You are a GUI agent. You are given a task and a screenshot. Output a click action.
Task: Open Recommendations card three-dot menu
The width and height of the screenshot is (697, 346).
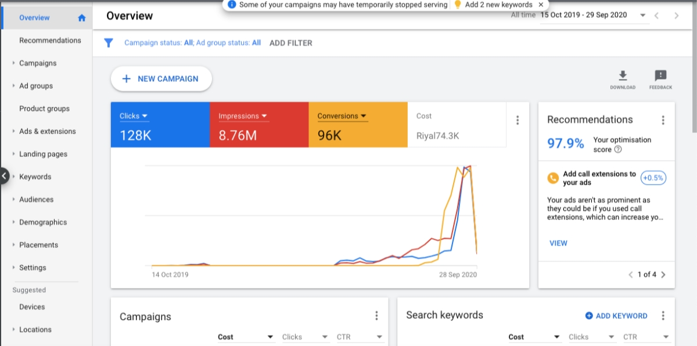click(663, 120)
